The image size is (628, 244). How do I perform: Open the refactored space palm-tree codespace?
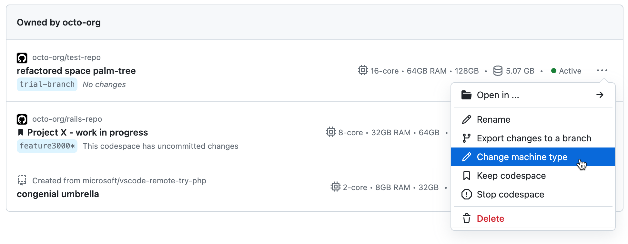pos(76,71)
